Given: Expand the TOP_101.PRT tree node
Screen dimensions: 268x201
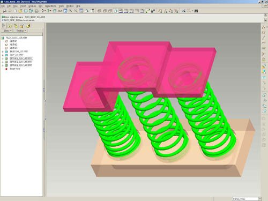Looking at the screenshot, I should (3, 55).
